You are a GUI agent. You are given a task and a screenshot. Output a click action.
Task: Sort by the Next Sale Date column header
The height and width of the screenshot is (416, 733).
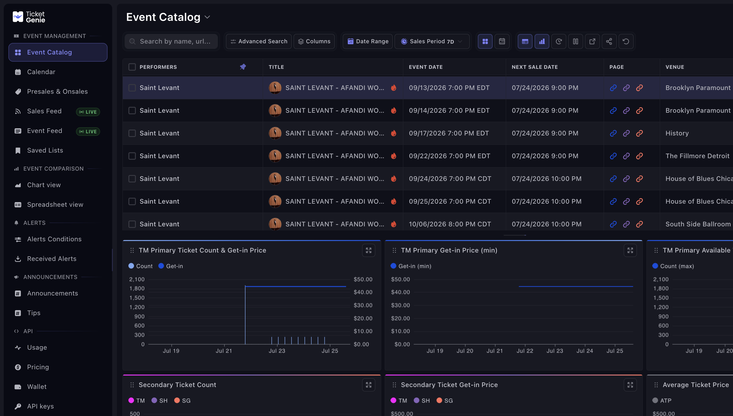coord(535,67)
